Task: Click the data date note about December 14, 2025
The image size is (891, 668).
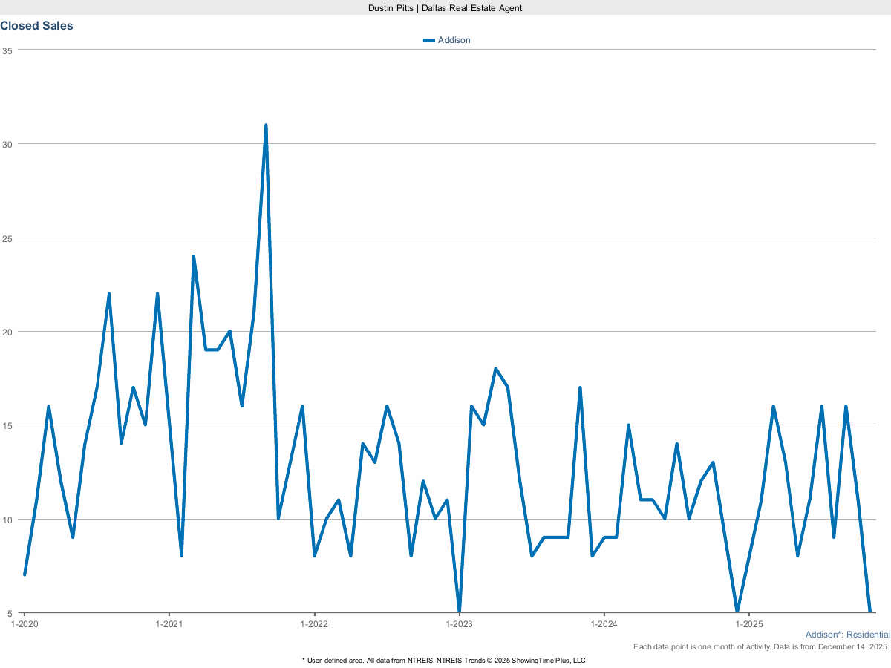Action: [761, 647]
